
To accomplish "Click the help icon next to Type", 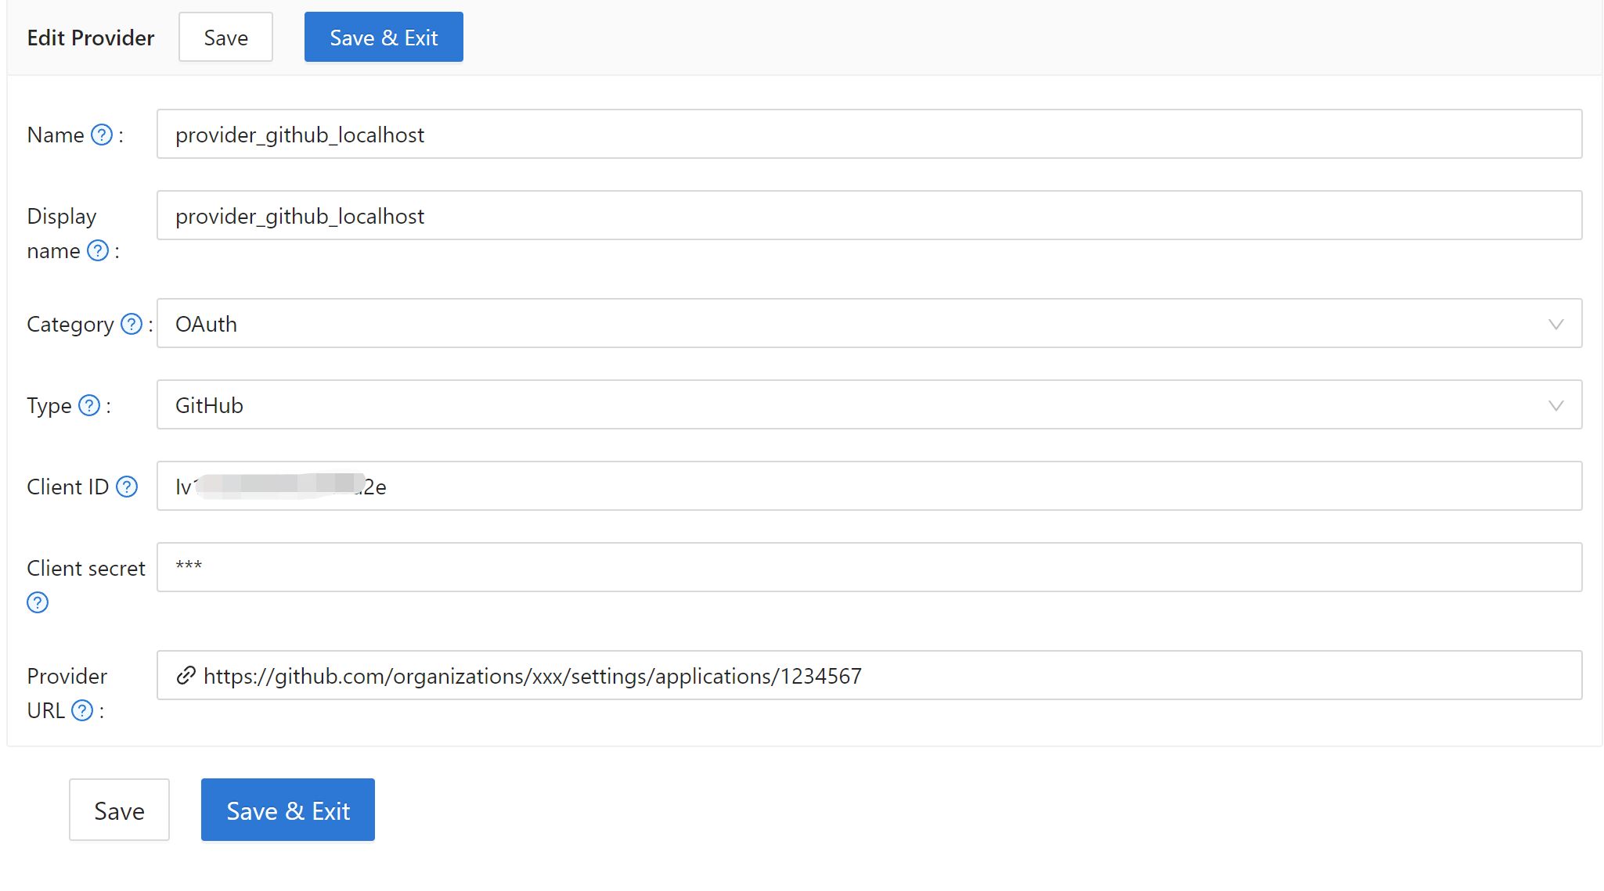I will 89,405.
